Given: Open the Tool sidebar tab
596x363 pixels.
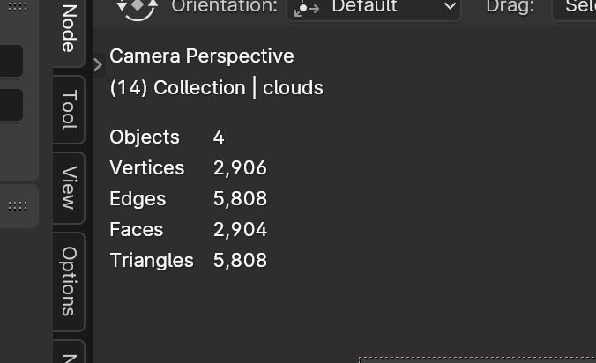Looking at the screenshot, I should point(69,109).
